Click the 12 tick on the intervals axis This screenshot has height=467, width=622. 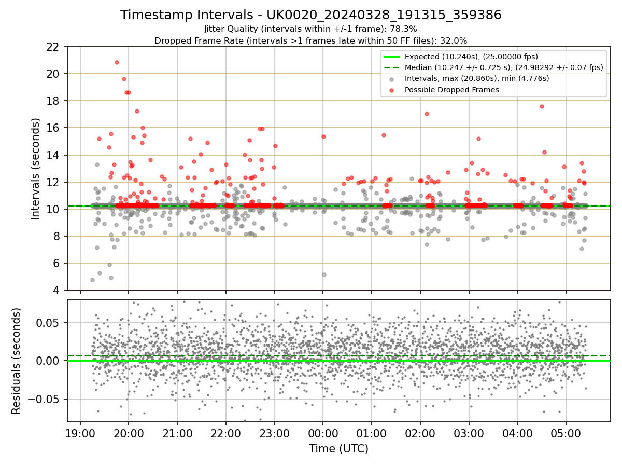coord(53,182)
